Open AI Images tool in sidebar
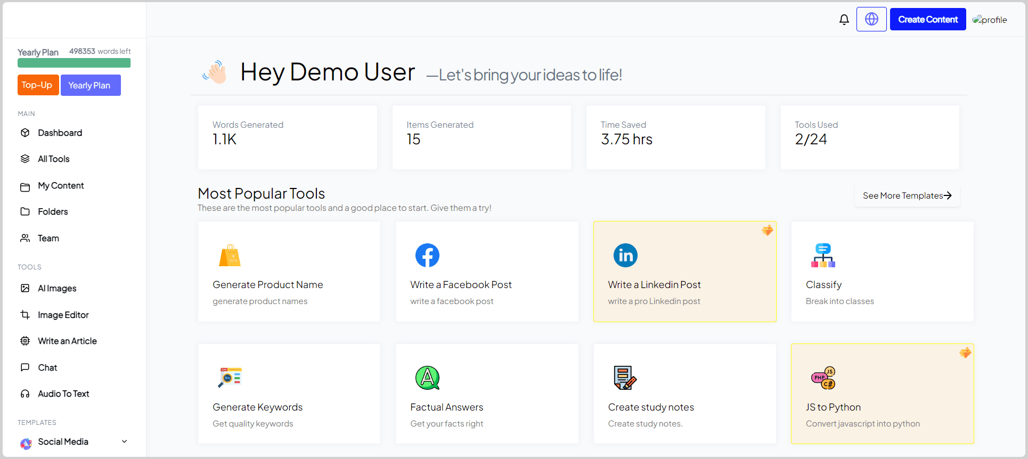 tap(57, 288)
